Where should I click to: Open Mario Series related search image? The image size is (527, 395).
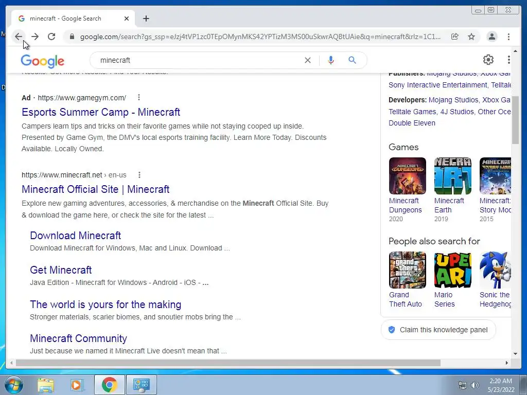(453, 270)
